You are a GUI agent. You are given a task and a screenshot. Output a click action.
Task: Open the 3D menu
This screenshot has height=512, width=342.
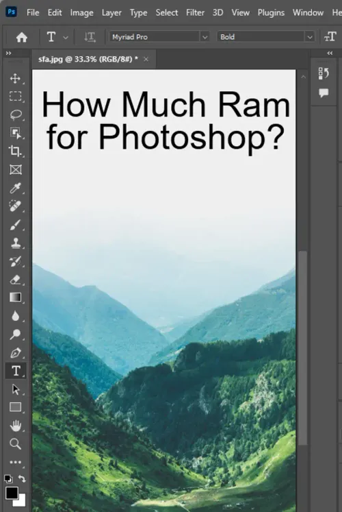(218, 12)
